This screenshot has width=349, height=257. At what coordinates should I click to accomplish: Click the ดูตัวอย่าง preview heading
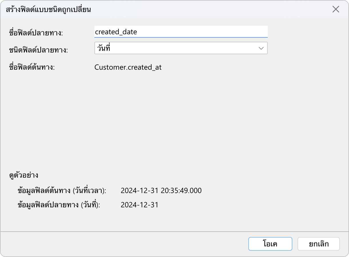click(24, 175)
